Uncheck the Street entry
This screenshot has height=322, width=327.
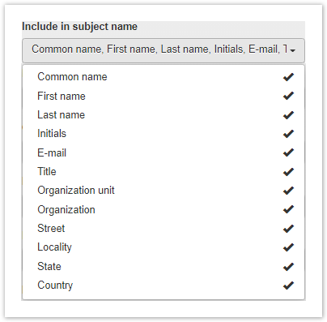click(x=163, y=229)
